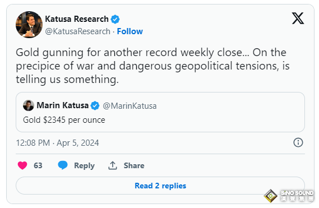Click the Marin Katusa name in quoted tweet
Image resolution: width=319 pixels, height=208 pixels.
pos(63,105)
